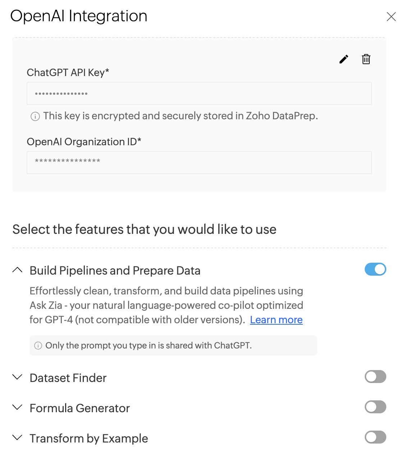
Task: Click info icon beside encrypted key note
Action: click(x=35, y=116)
